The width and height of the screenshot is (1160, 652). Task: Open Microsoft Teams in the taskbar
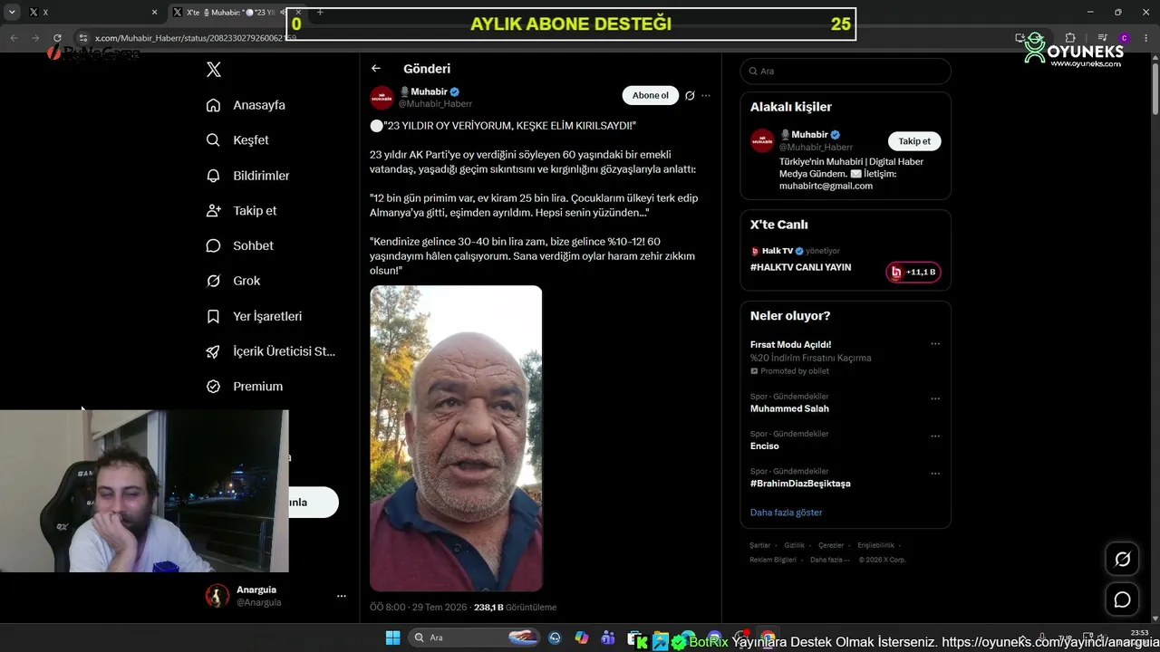608,638
